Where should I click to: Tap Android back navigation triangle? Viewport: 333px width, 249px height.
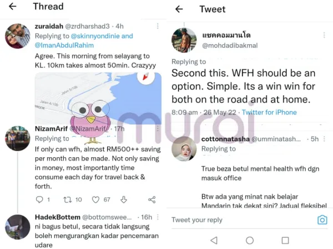pos(214,240)
